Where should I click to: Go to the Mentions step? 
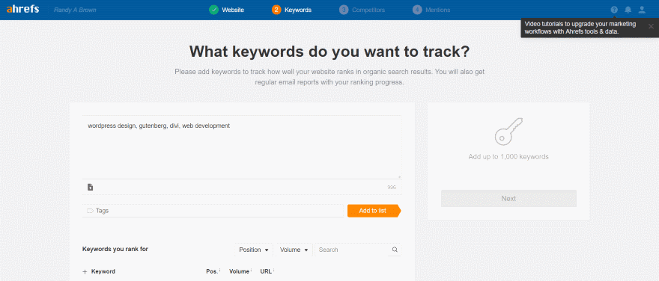pyautogui.click(x=431, y=10)
